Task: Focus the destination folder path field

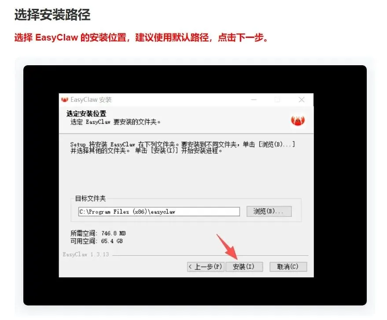Action: [159, 212]
